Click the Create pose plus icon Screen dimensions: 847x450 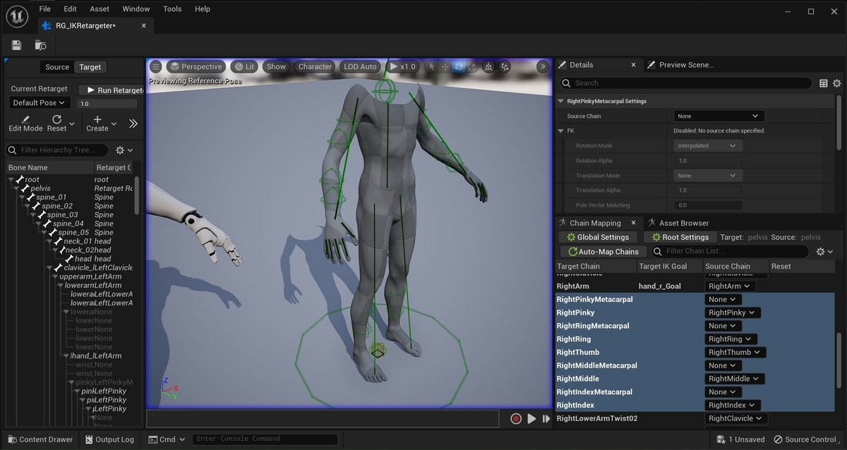[x=97, y=119]
